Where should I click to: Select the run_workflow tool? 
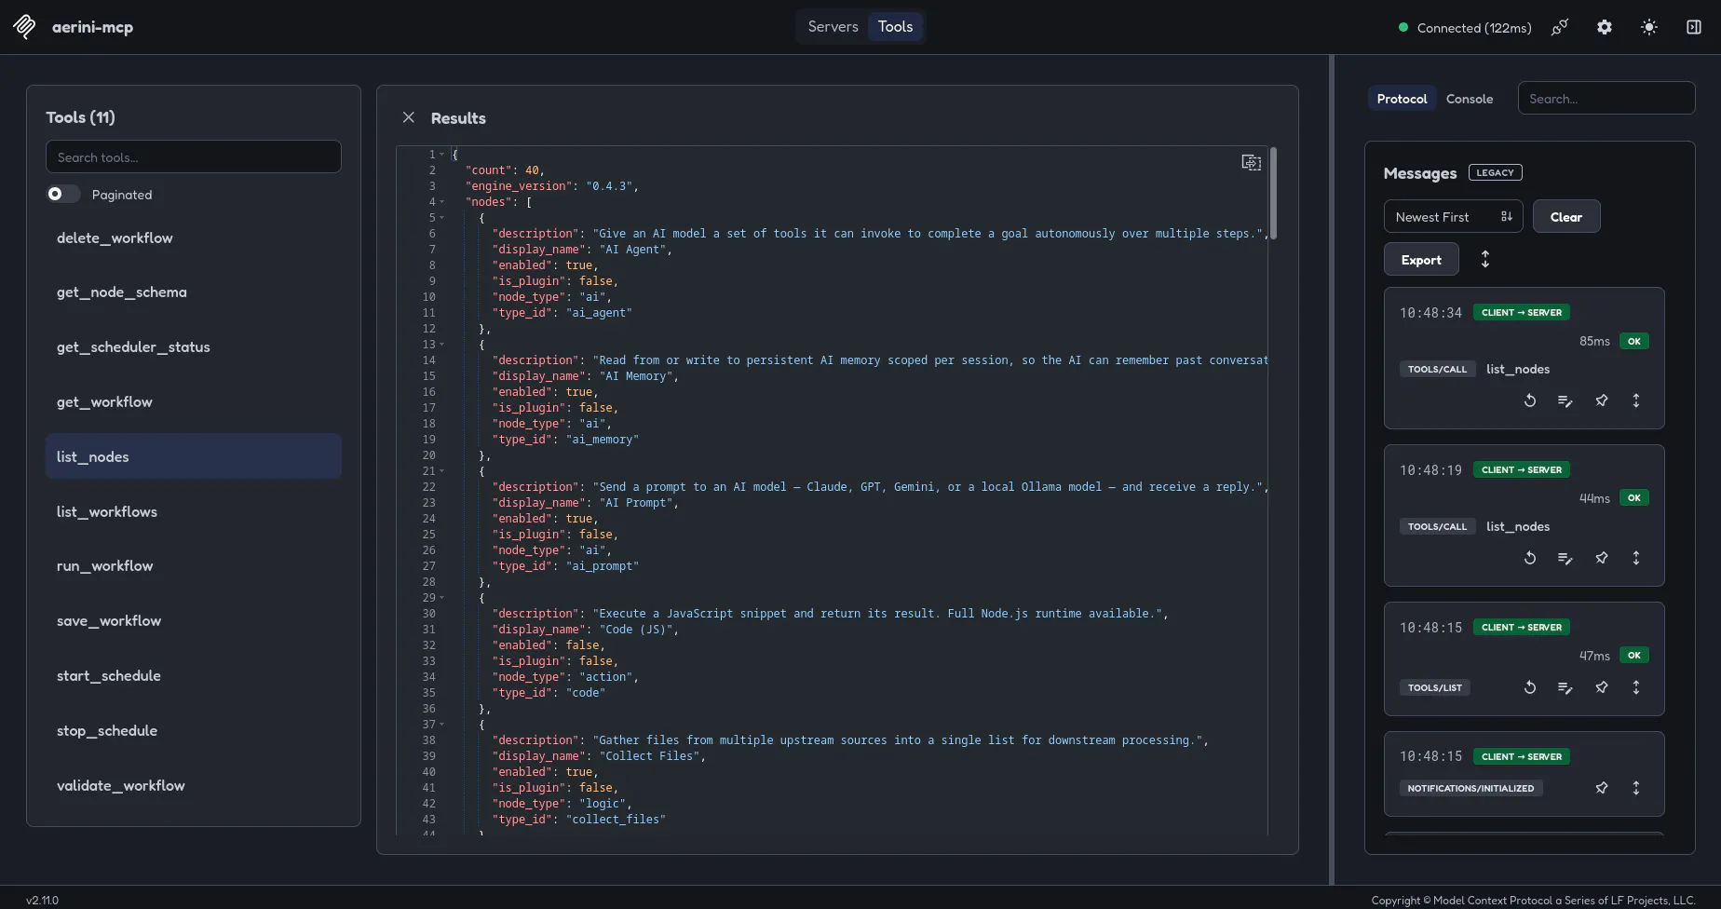pyautogui.click(x=194, y=565)
